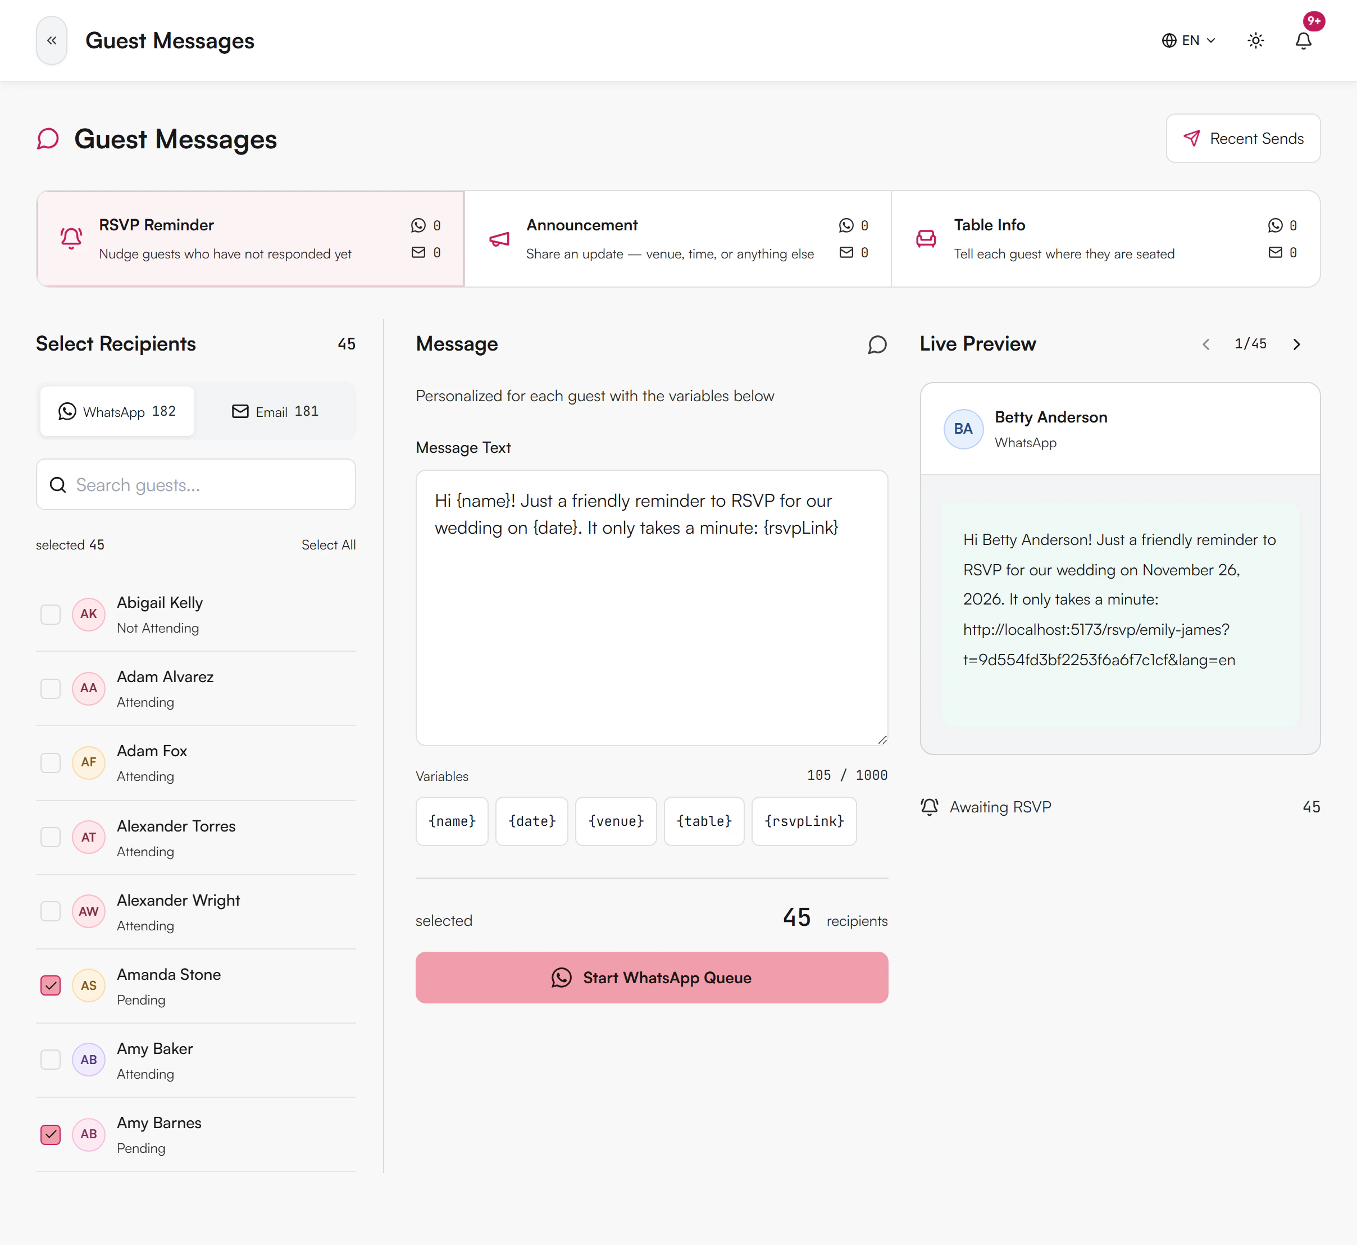1357x1245 pixels.
Task: Show next live preview recipient
Action: tap(1296, 344)
